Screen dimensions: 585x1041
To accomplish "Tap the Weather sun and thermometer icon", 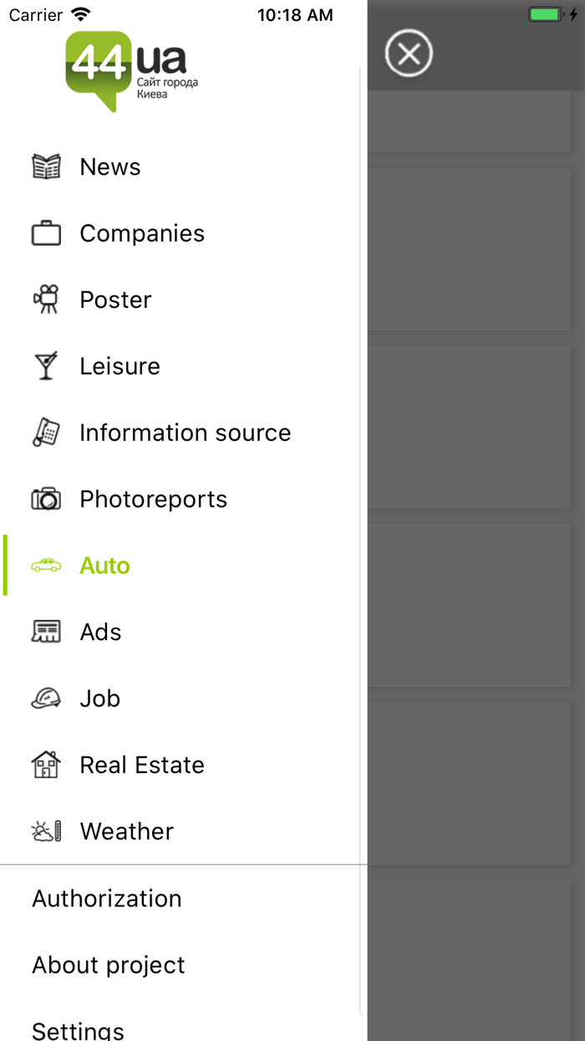I will point(46,831).
